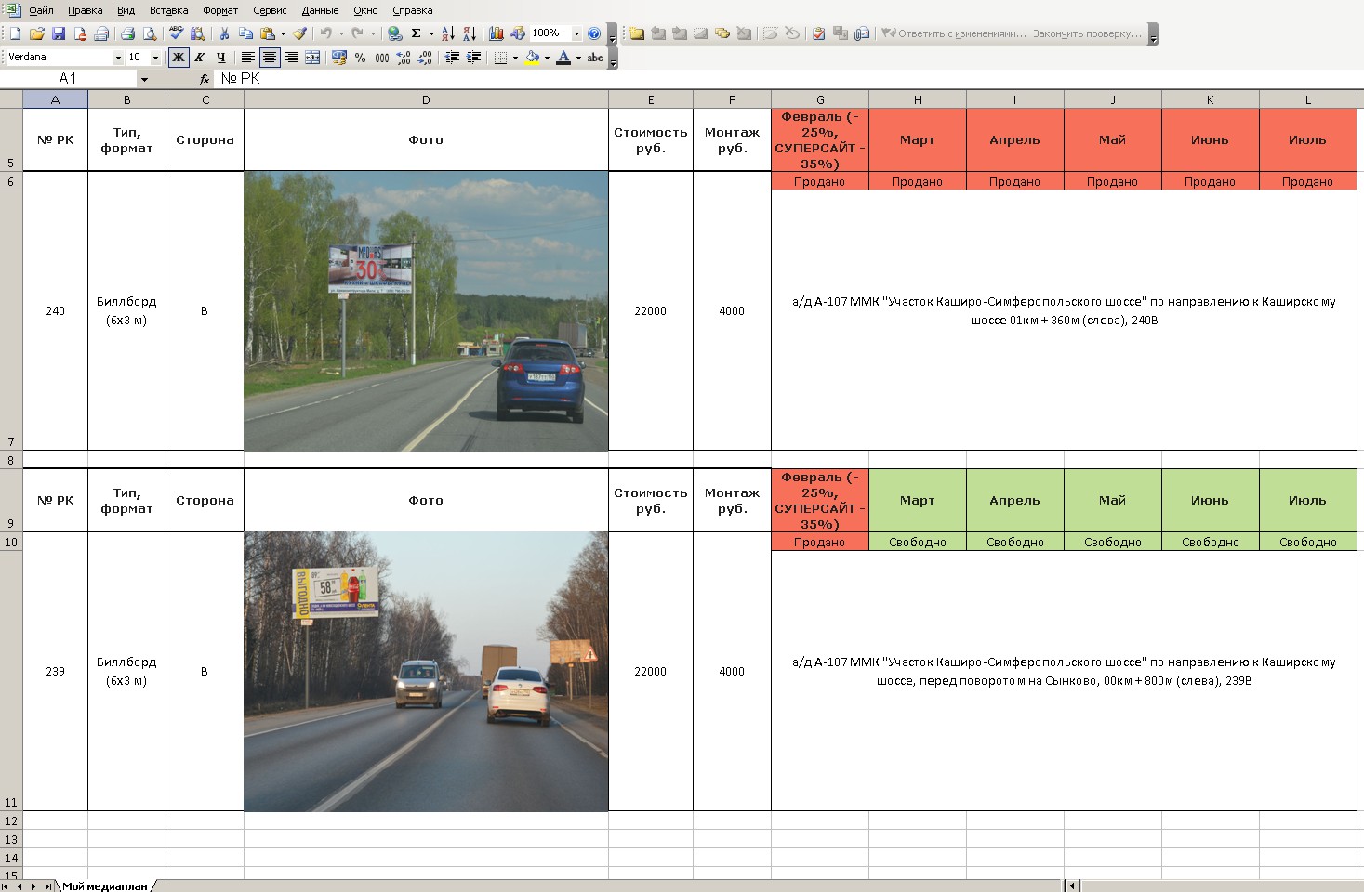The image size is (1364, 892).
Task: Create a new workbook from toolbar
Action: click(x=15, y=33)
